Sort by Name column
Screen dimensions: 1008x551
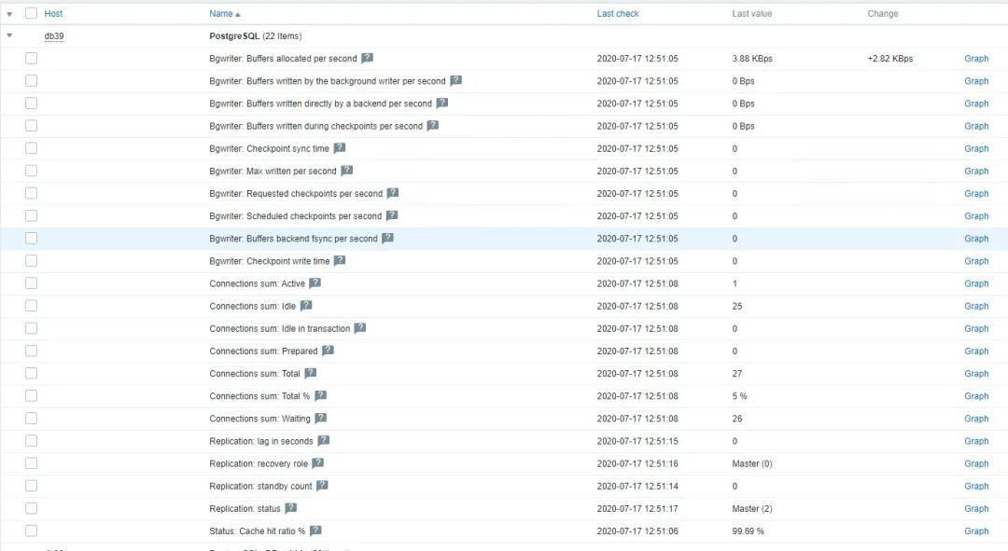pos(224,13)
